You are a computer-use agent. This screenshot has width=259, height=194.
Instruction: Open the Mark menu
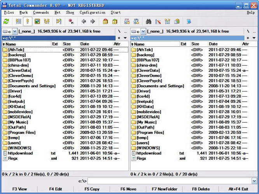(24, 12)
